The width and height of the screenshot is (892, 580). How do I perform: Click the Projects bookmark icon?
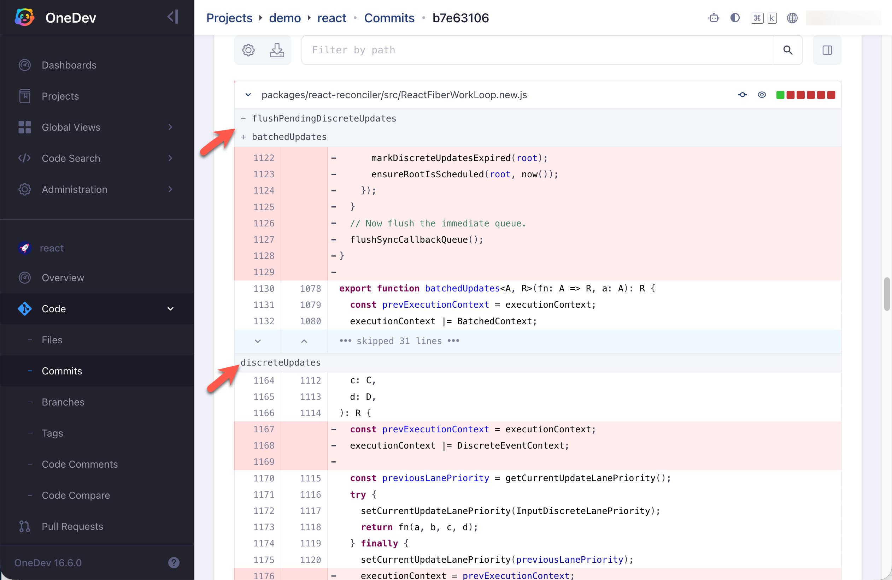click(x=25, y=96)
